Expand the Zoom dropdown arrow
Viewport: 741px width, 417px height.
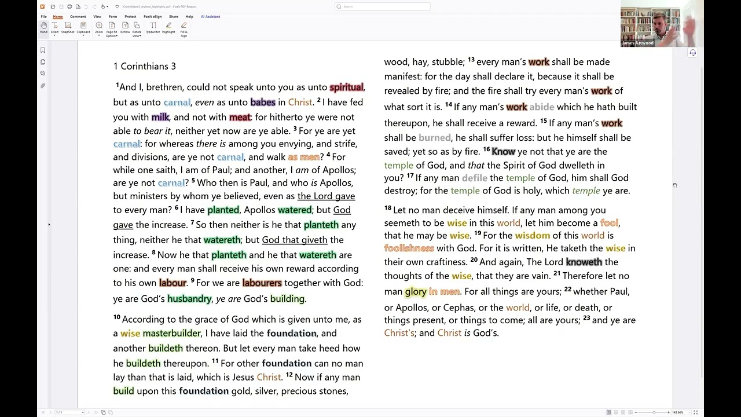tap(99, 35)
